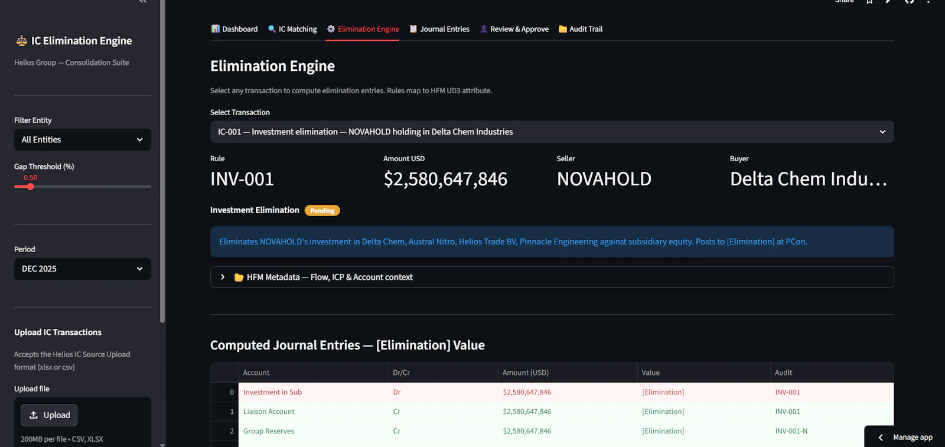Switch to the IC Matching tab
The image size is (945, 447).
292,29
